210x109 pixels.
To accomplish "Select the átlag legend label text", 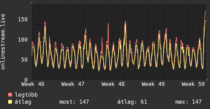I will click(23, 102).
